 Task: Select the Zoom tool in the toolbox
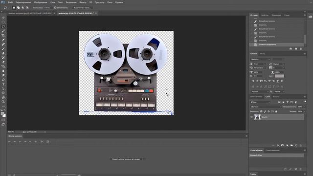3,102
